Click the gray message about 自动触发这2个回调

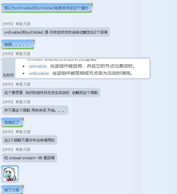pos(56,32)
